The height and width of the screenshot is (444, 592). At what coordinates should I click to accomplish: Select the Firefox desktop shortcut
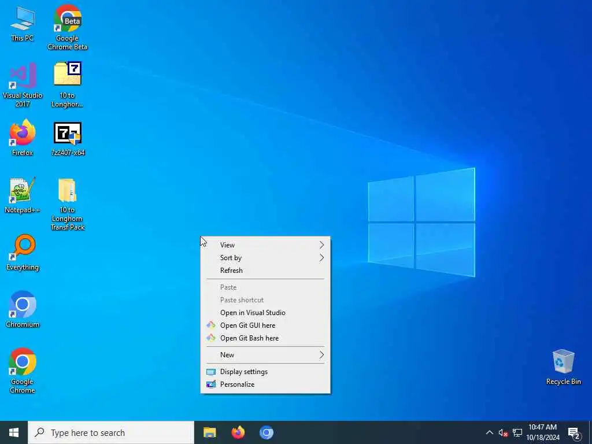23,138
